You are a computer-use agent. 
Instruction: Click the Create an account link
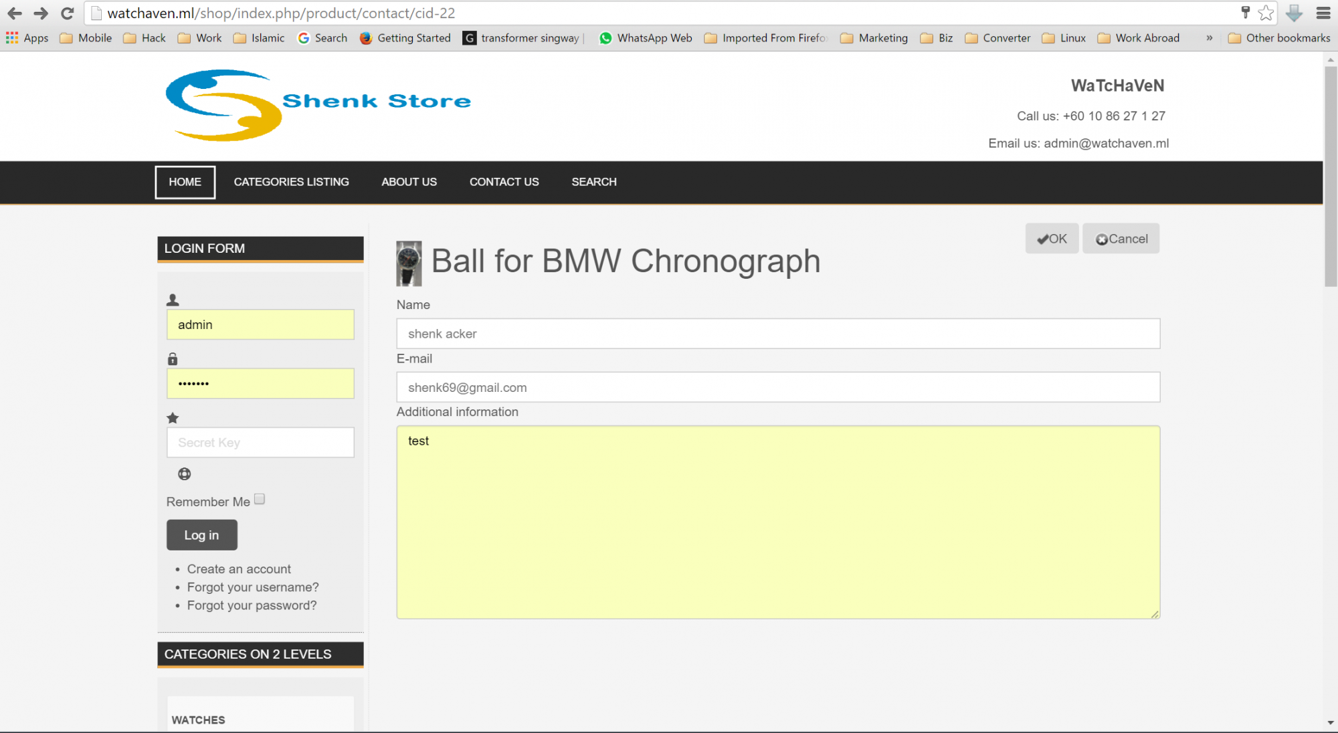point(239,569)
